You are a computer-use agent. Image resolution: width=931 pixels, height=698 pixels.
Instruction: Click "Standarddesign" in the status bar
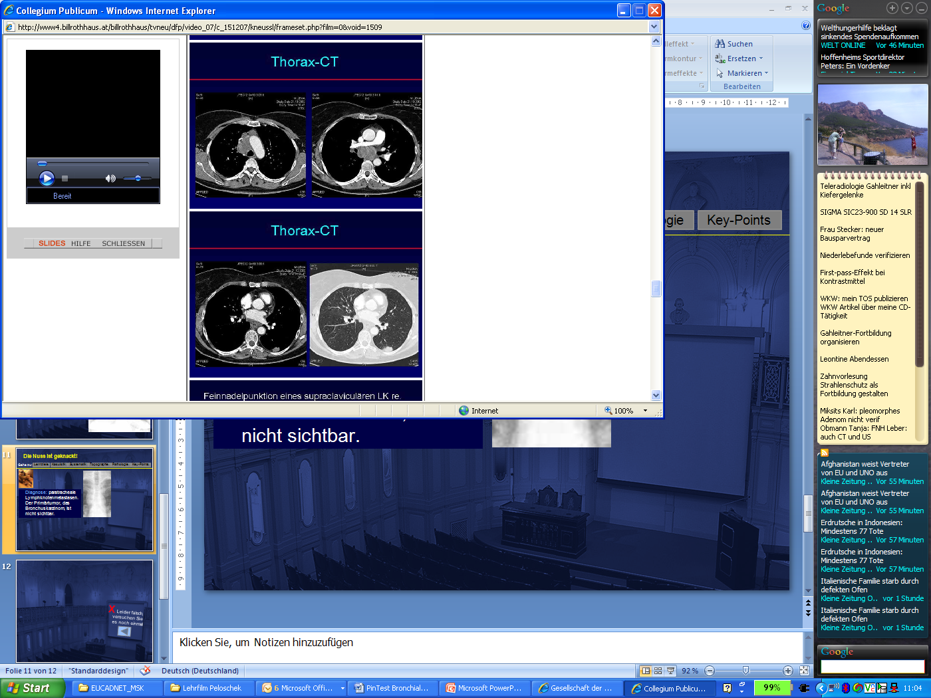pyautogui.click(x=98, y=671)
